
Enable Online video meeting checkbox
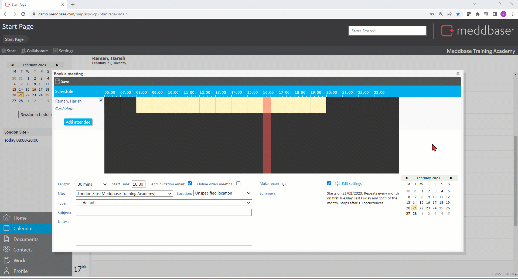(x=238, y=183)
